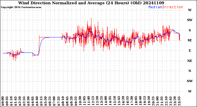Click the '16:55' time label
This screenshot has height=107, width=197.
pyautogui.click(x=127, y=101)
